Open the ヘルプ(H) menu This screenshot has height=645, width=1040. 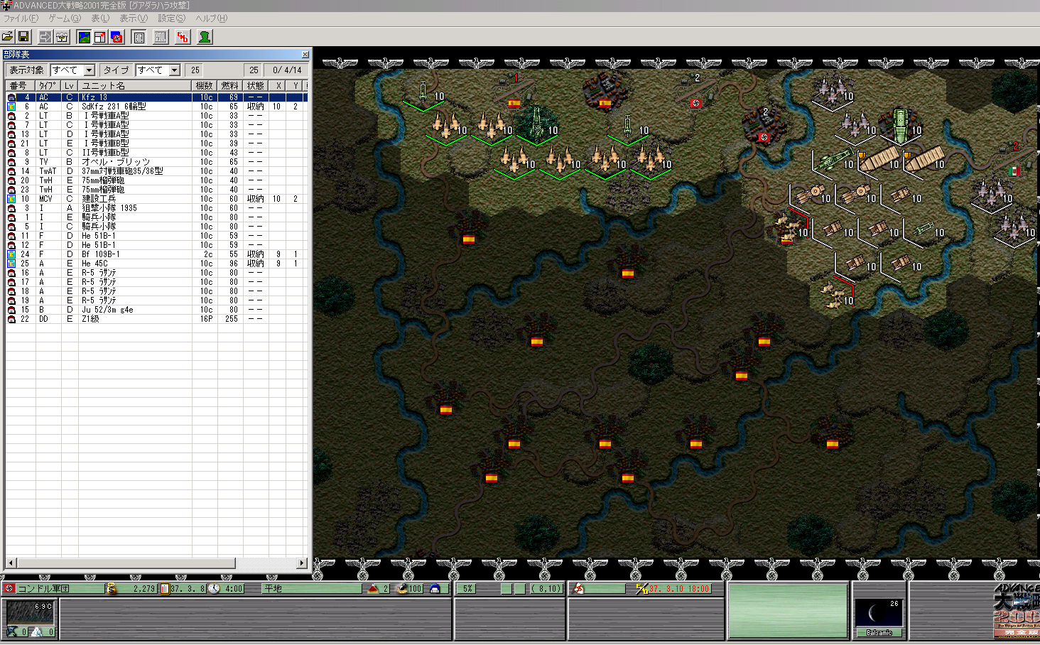(x=212, y=18)
